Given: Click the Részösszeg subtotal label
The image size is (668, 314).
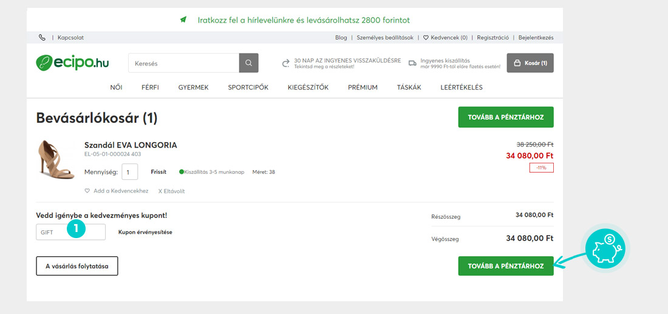Looking at the screenshot, I should coord(446,217).
